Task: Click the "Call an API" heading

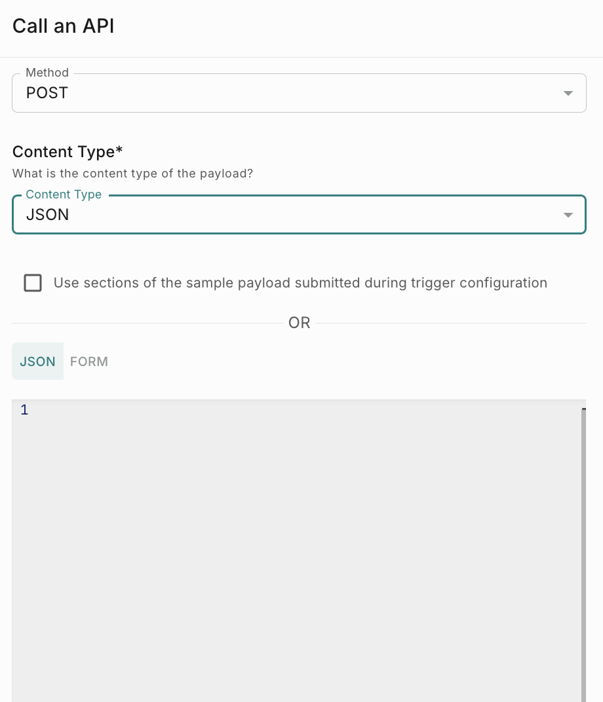Action: click(x=64, y=27)
